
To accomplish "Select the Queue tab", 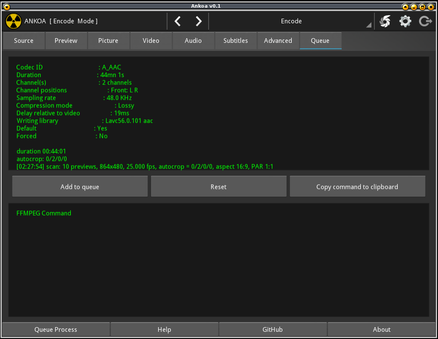I will click(321, 41).
